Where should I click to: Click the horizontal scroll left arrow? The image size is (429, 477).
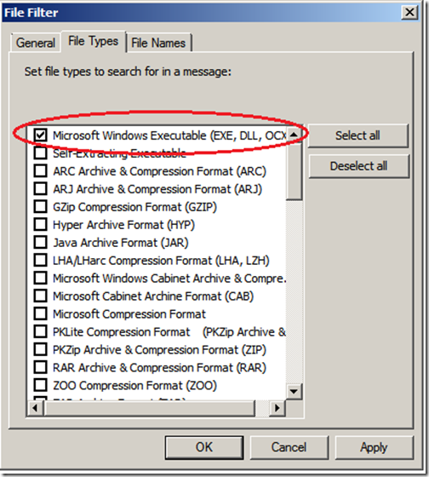pyautogui.click(x=35, y=408)
